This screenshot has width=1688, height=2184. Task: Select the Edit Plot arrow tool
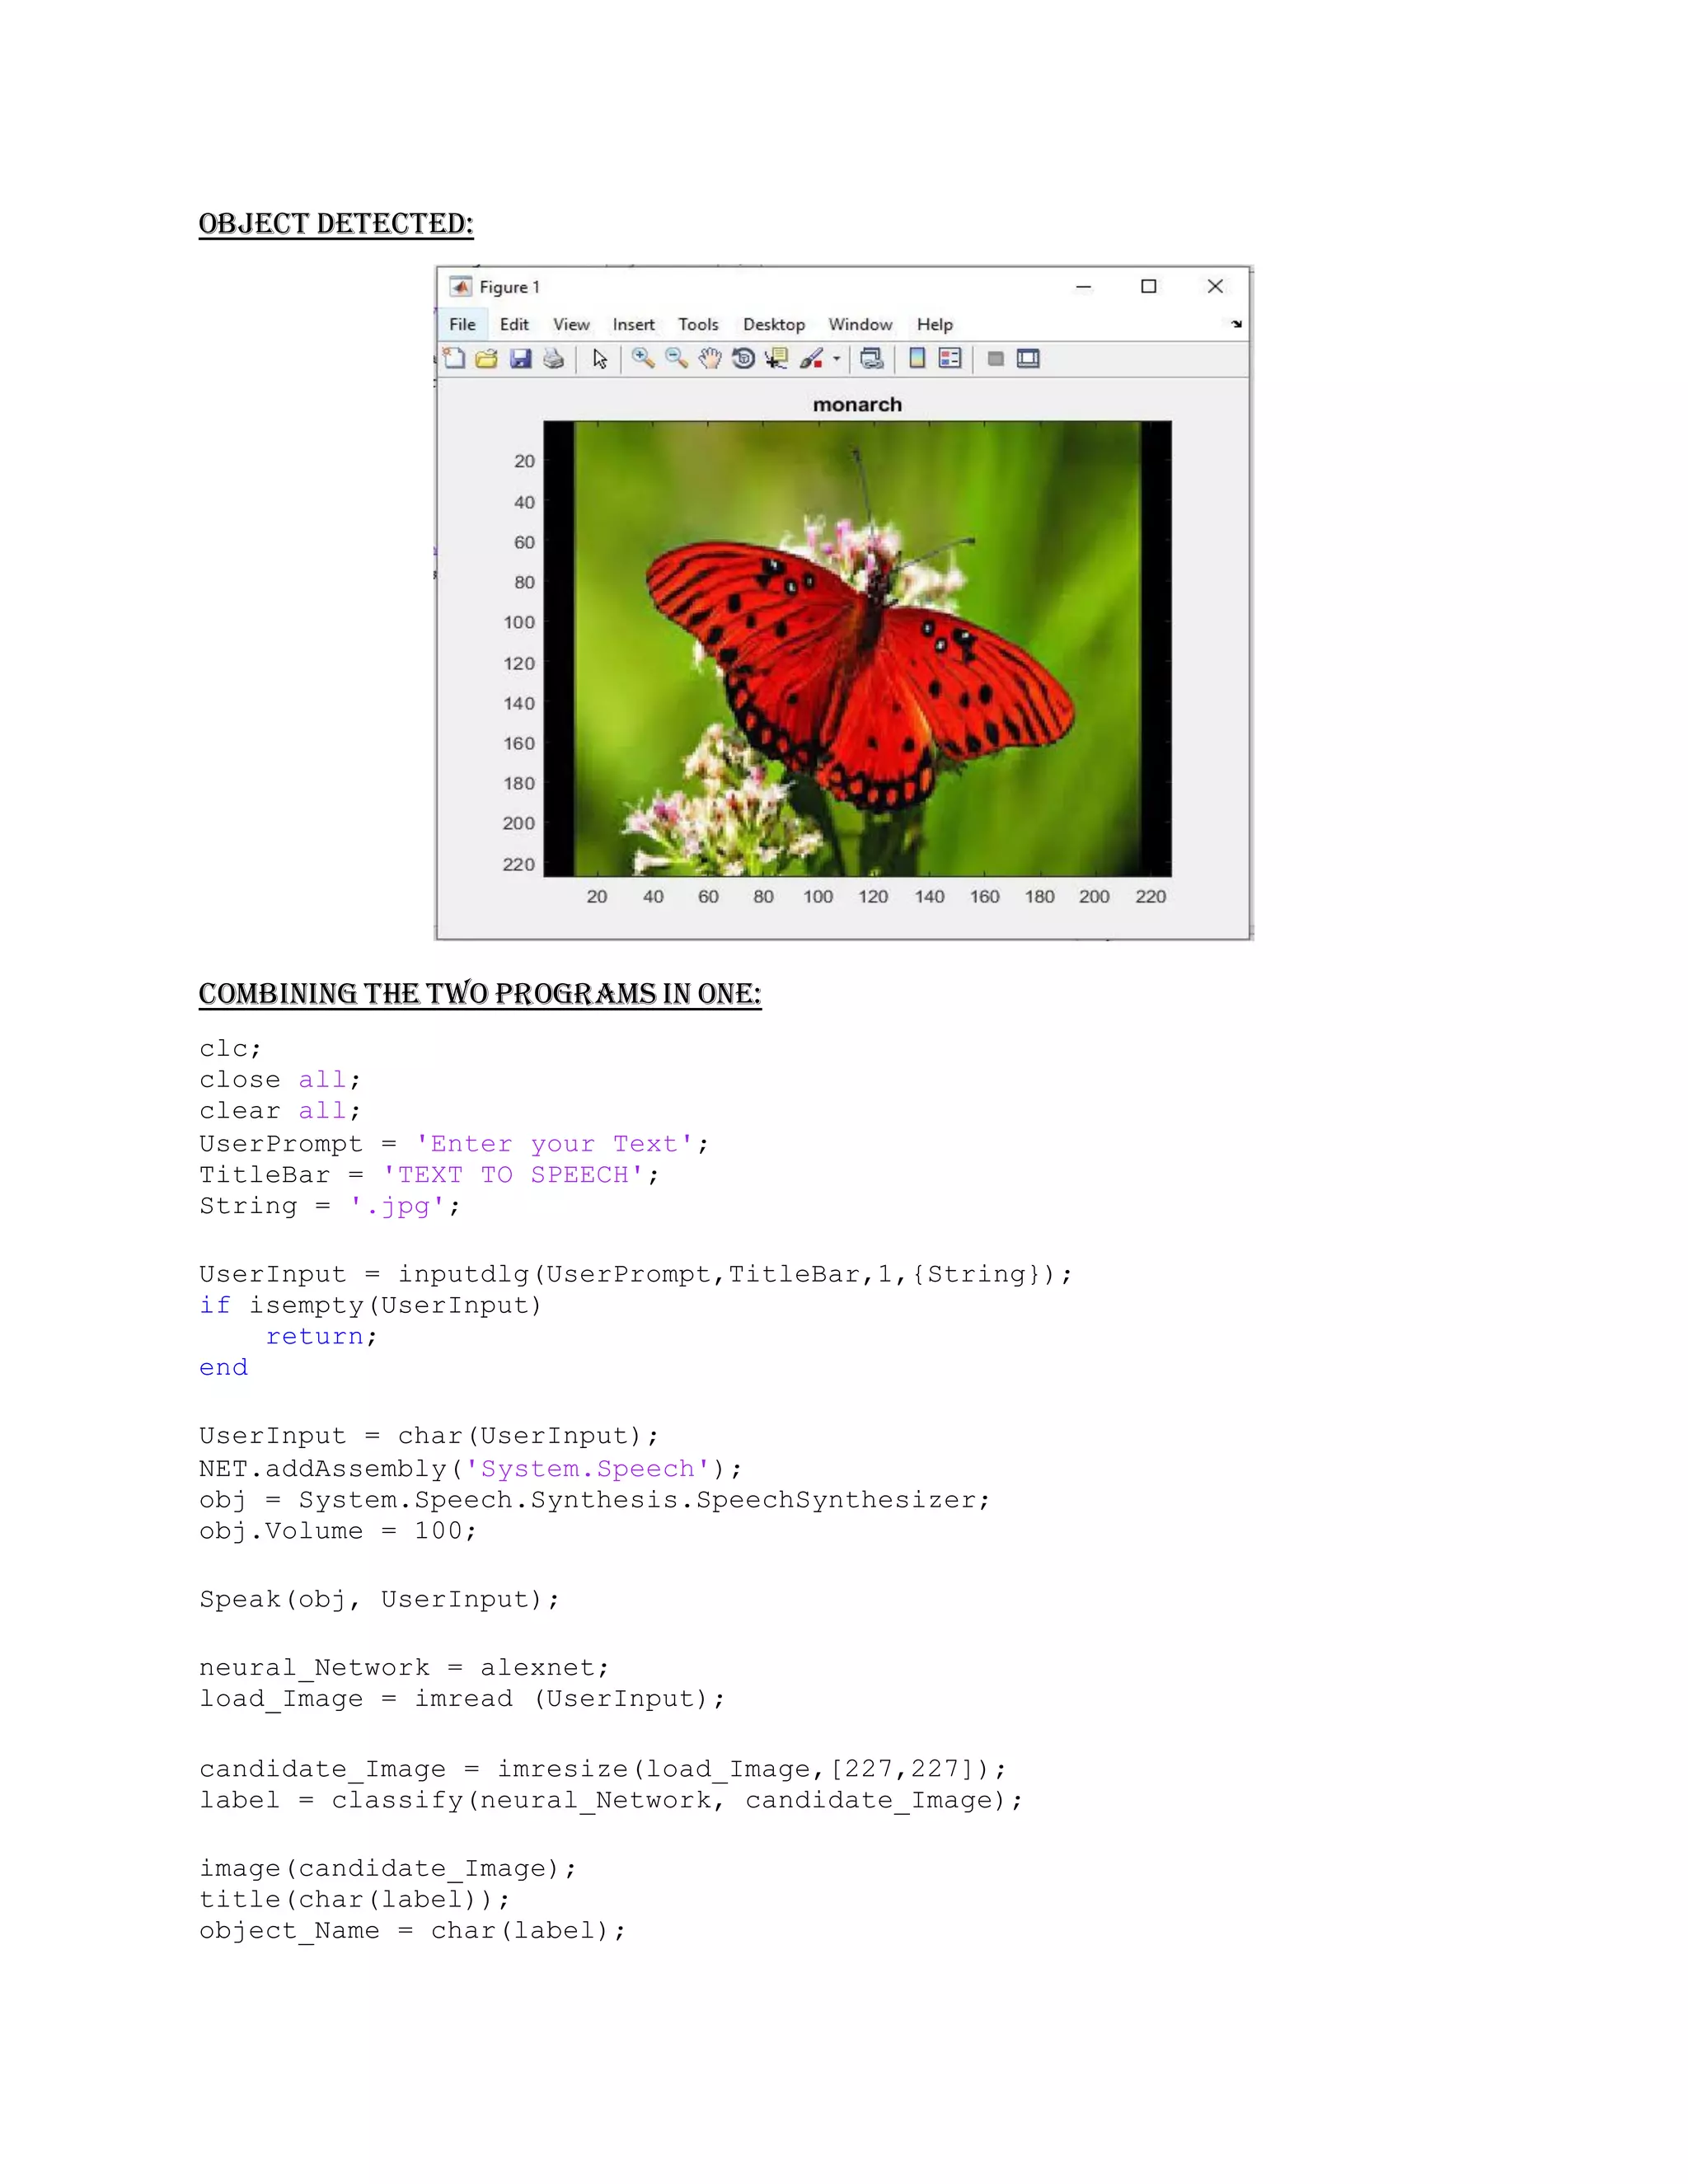(x=600, y=359)
